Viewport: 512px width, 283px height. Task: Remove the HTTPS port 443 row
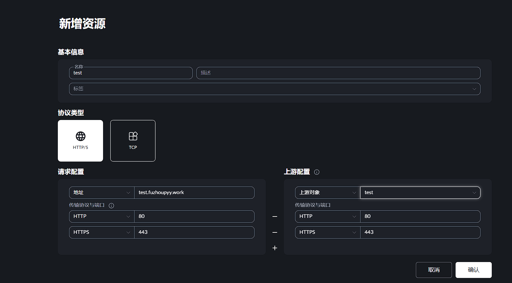point(275,232)
